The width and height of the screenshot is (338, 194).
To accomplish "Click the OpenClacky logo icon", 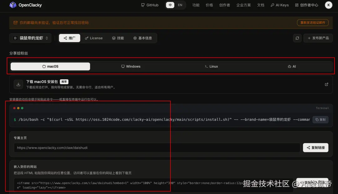I will tap(13, 5).
